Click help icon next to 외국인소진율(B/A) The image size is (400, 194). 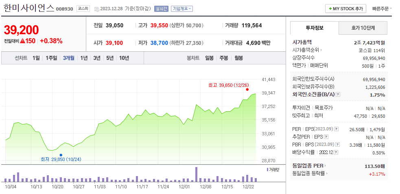coord(338,95)
